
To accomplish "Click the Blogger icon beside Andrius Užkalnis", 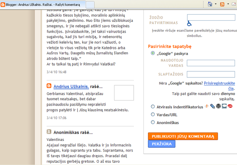I will pyautogui.click(x=49, y=86).
